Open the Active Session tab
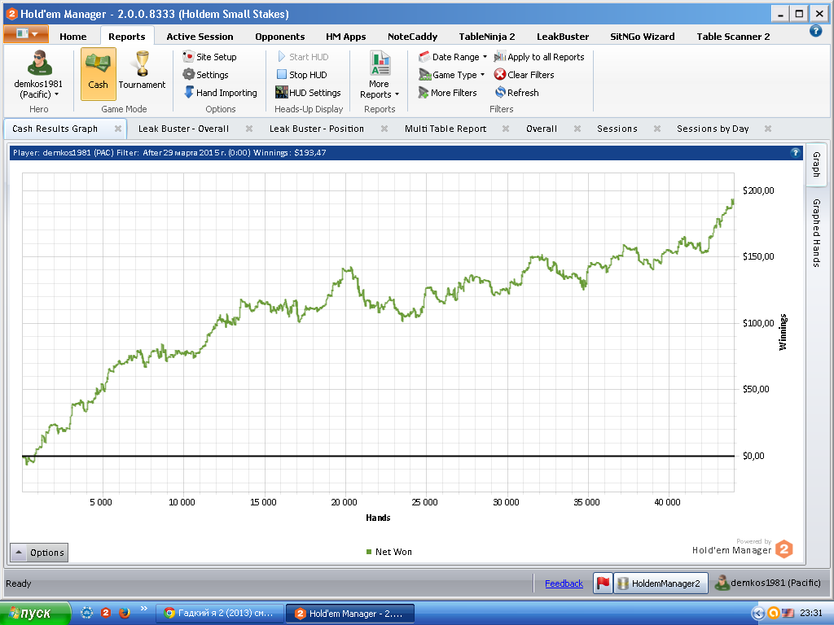The width and height of the screenshot is (834, 625). click(x=200, y=37)
